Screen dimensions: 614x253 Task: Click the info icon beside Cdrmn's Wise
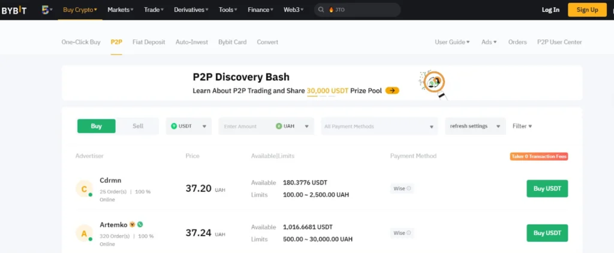409,188
